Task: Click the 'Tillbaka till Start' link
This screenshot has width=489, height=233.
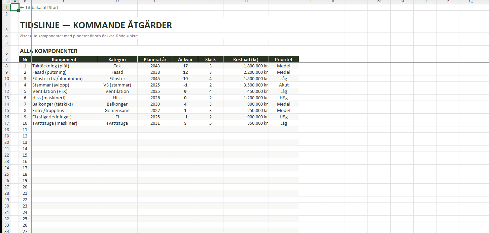Action: tap(39, 7)
